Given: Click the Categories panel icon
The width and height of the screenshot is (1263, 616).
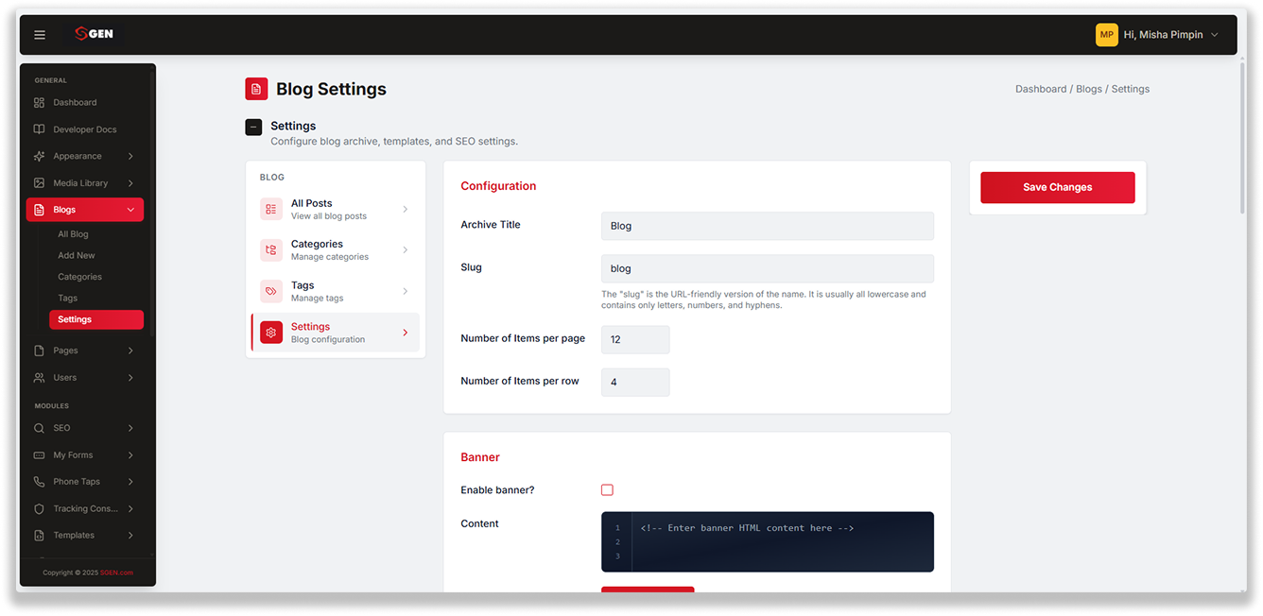Looking at the screenshot, I should (271, 249).
